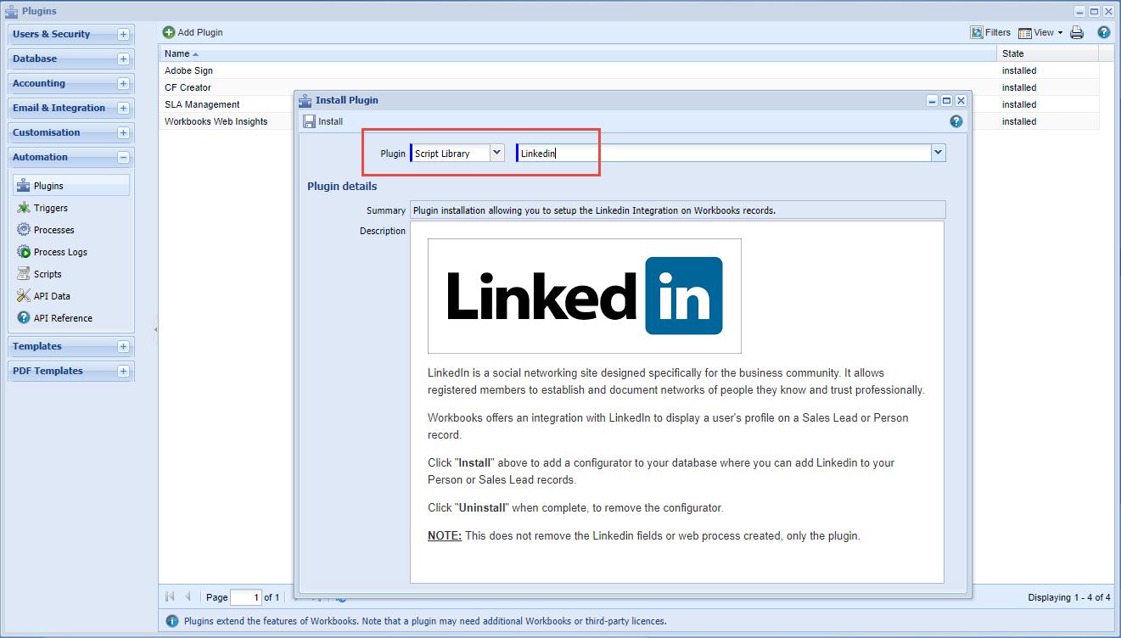Click the Install save-disk button
Viewport: 1121px width, 638px height.
(323, 121)
